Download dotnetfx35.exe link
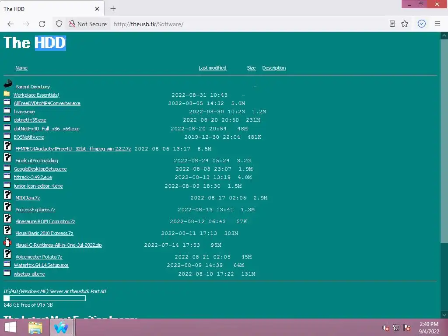This screenshot has height=336, width=448. (30, 120)
